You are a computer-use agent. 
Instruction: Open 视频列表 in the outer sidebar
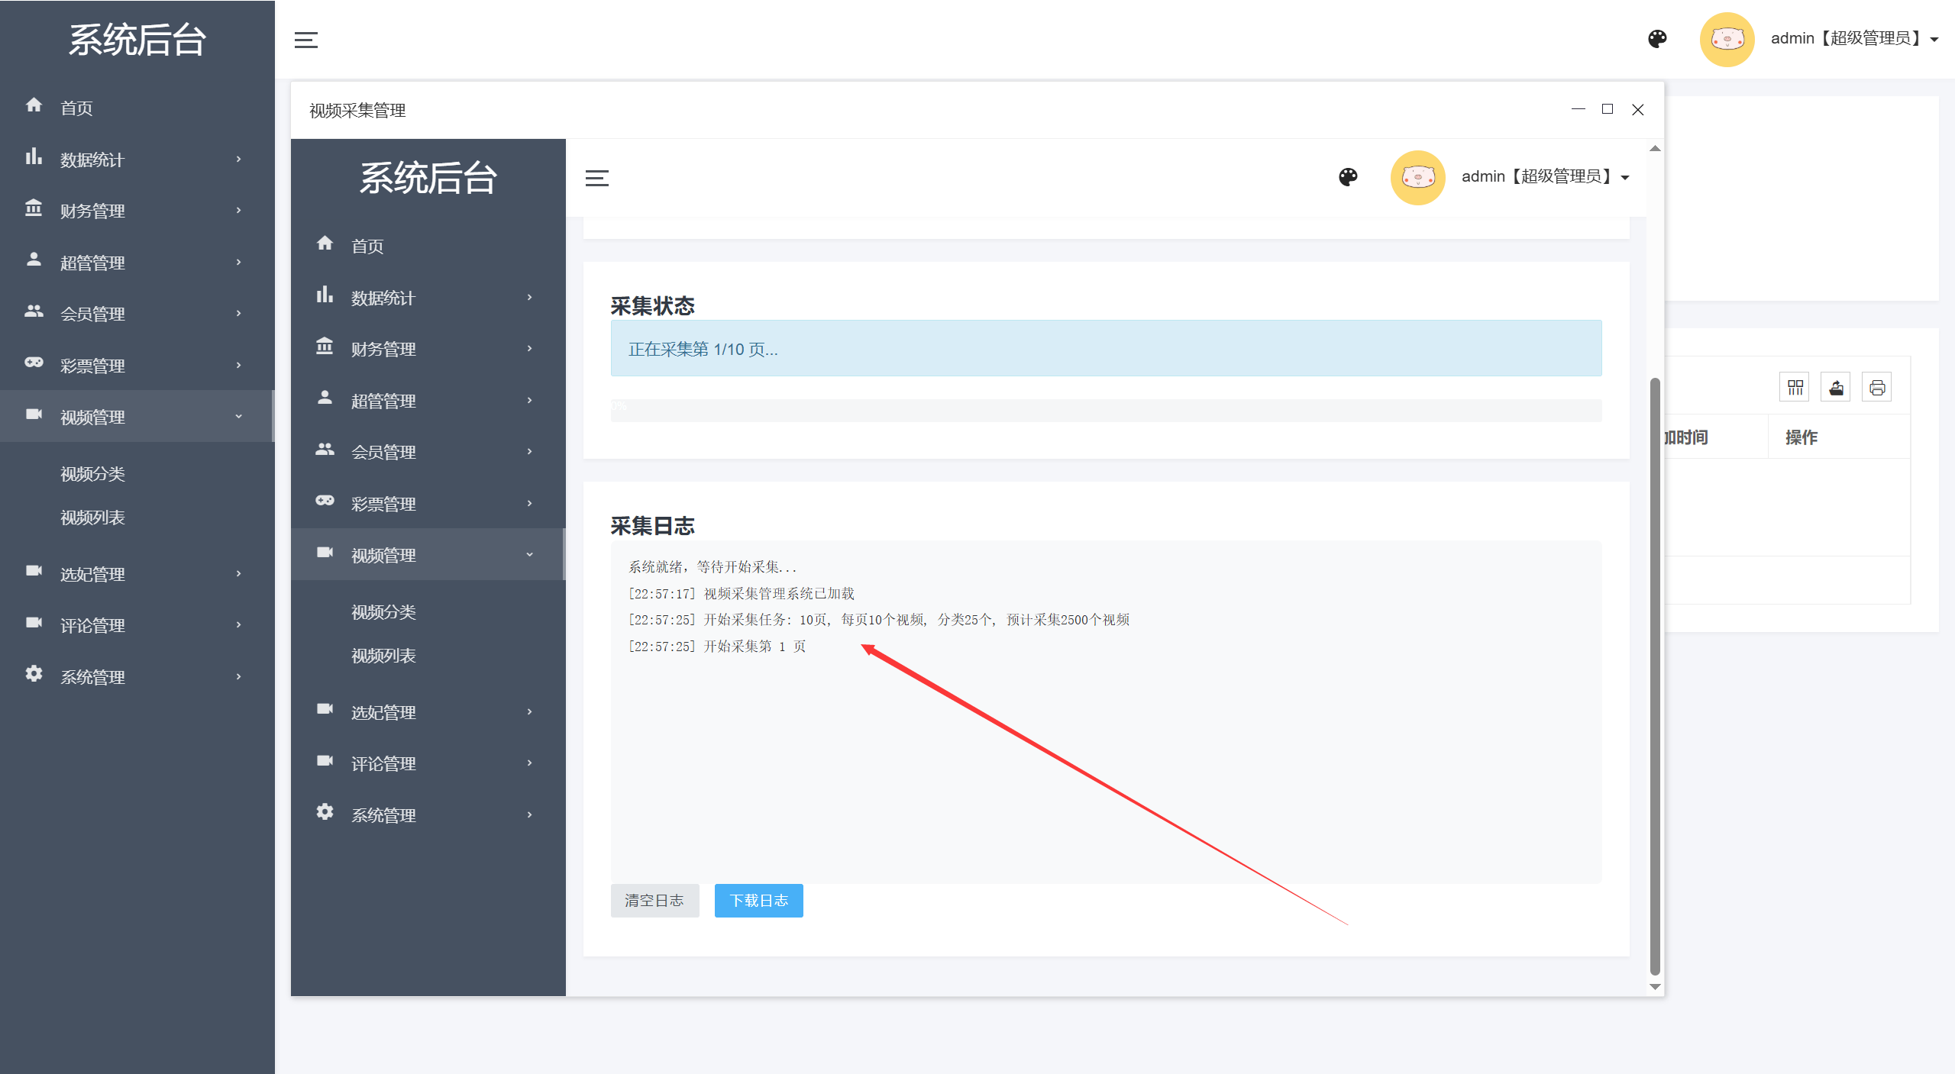(x=92, y=518)
